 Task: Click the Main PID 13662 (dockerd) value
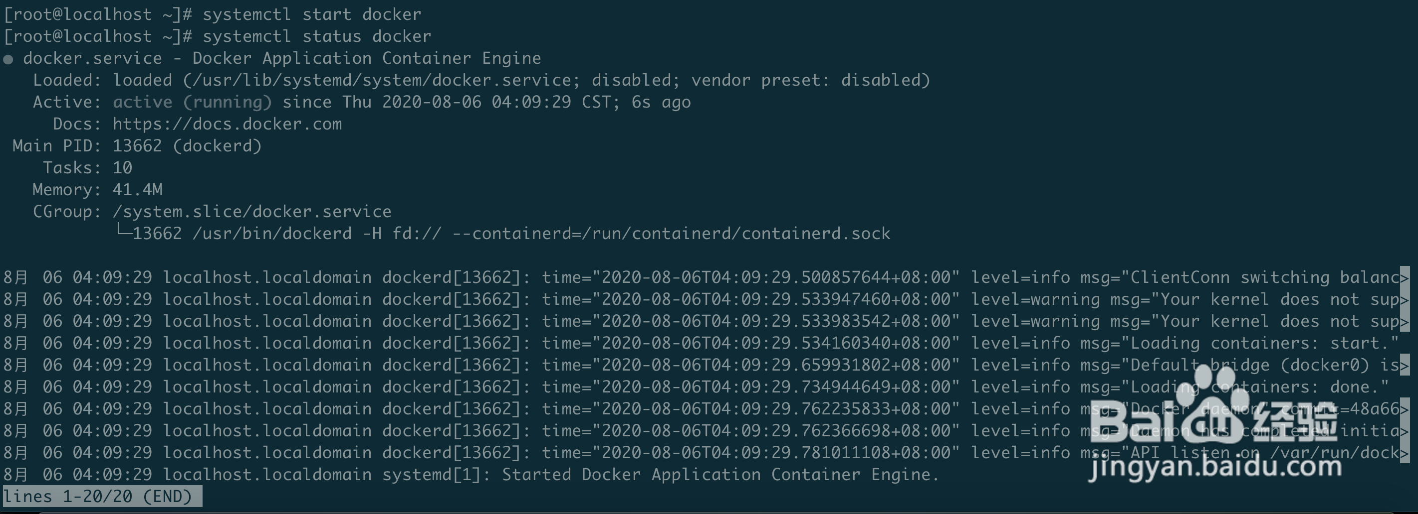pyautogui.click(x=187, y=146)
